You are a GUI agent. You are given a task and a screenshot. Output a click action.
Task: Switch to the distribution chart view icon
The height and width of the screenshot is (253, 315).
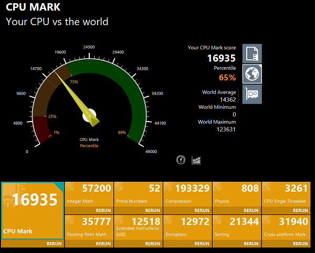196,160
